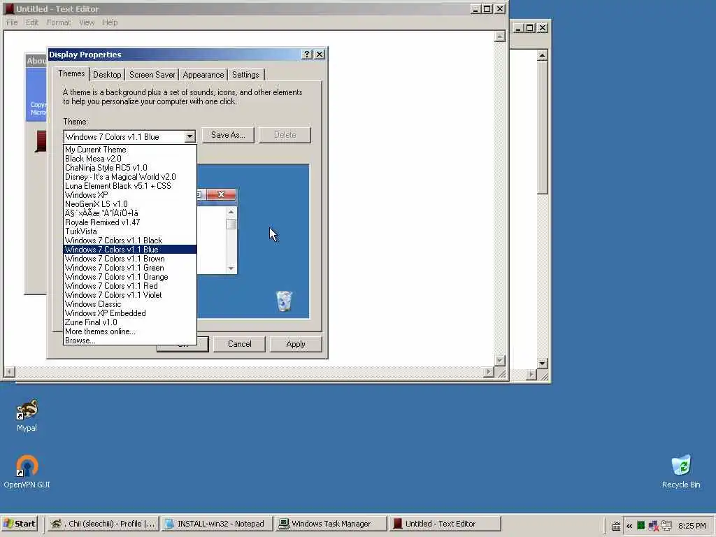Activate Untitled - Text Editor taskbar button

pos(444,524)
